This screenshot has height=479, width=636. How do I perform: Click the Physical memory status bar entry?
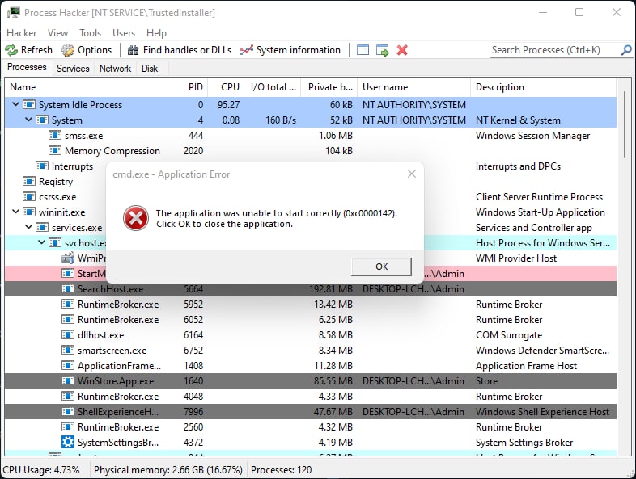coord(168,470)
